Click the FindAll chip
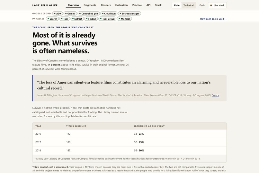The height and width of the screenshot is (173, 259). (x=91, y=19)
